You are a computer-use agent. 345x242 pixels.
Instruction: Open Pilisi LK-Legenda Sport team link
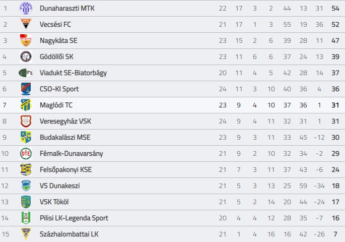(74, 218)
